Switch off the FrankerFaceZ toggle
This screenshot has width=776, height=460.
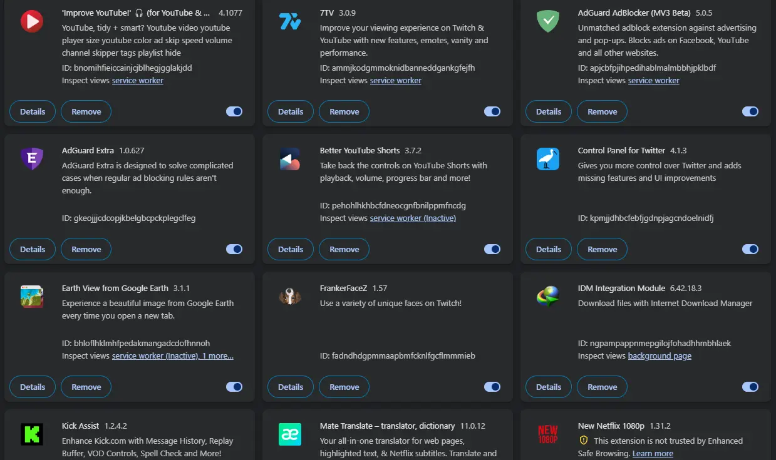coord(492,387)
